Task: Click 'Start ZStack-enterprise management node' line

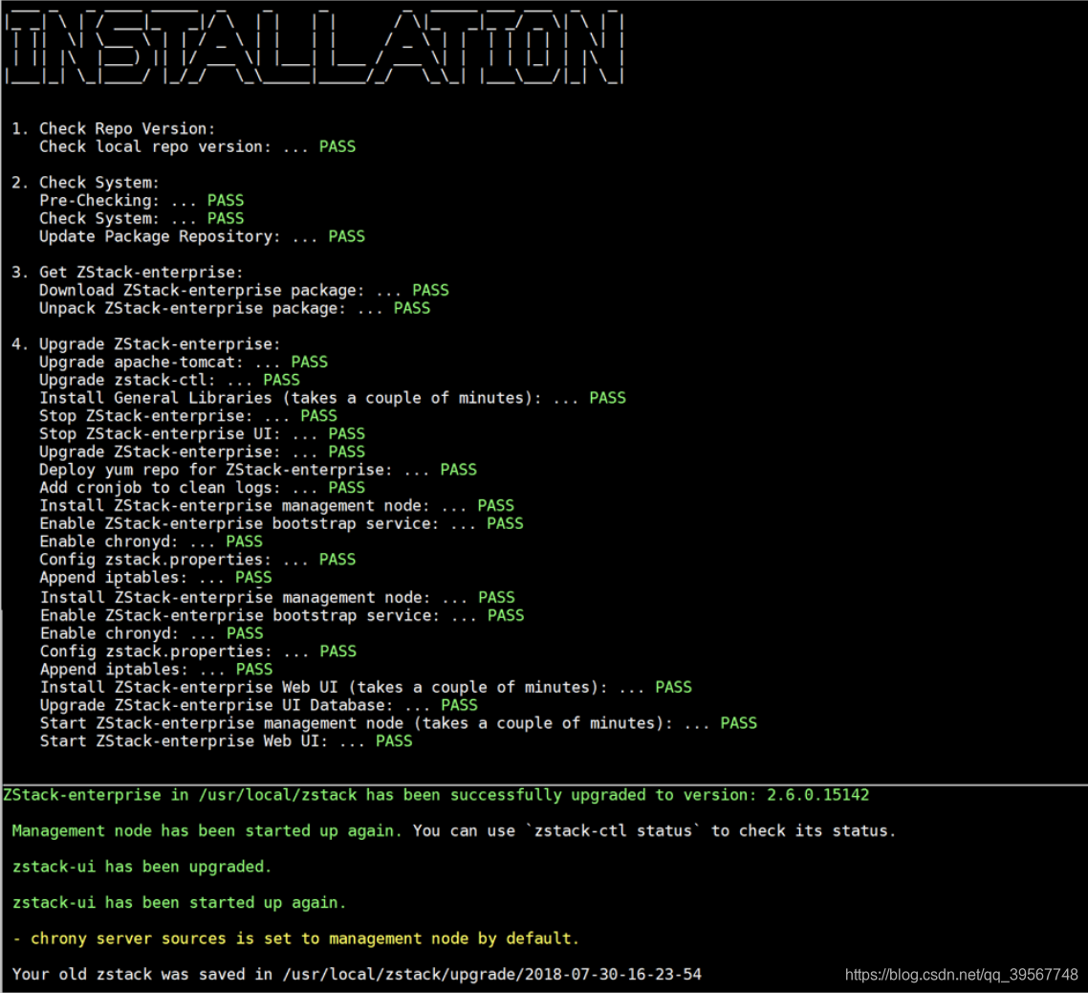Action: [399, 723]
